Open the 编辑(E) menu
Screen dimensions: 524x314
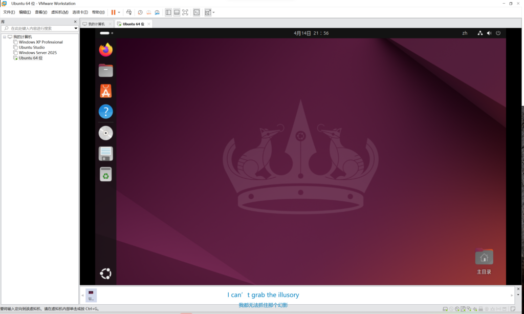[25, 12]
